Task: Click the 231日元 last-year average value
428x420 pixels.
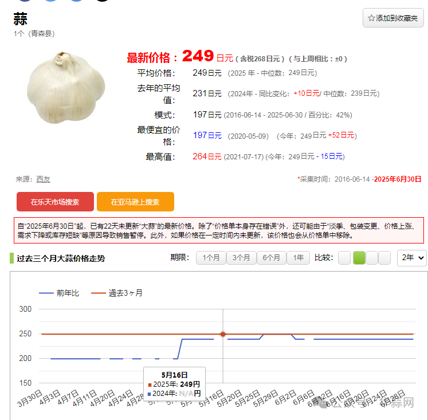Action: click(x=207, y=93)
